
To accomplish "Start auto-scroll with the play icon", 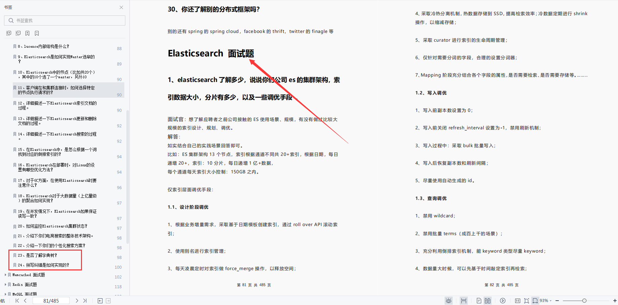I will (503, 301).
